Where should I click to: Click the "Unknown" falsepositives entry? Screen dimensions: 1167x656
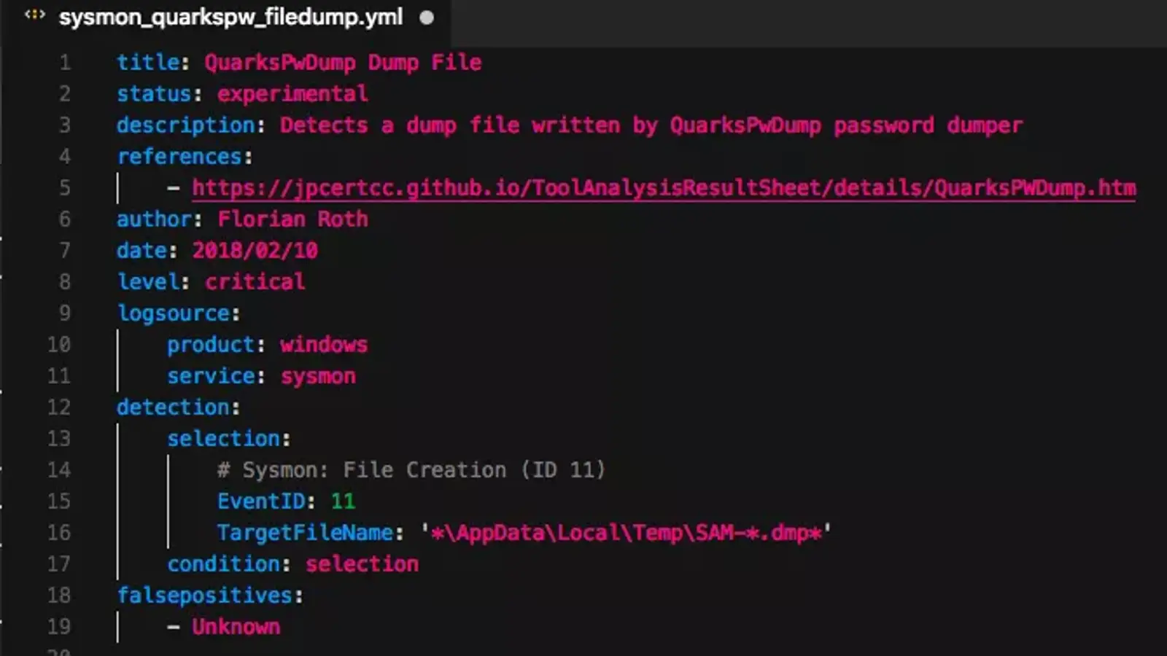(x=236, y=627)
